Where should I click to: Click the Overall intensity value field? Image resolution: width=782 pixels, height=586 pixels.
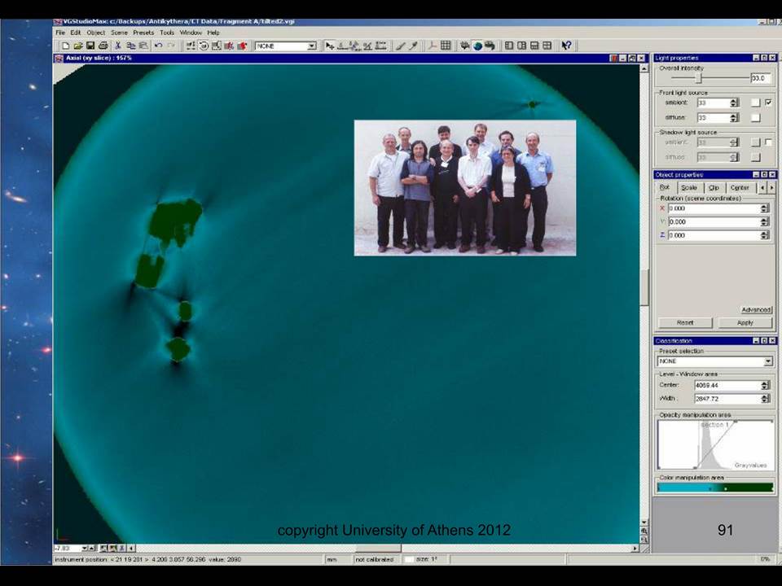(x=761, y=78)
